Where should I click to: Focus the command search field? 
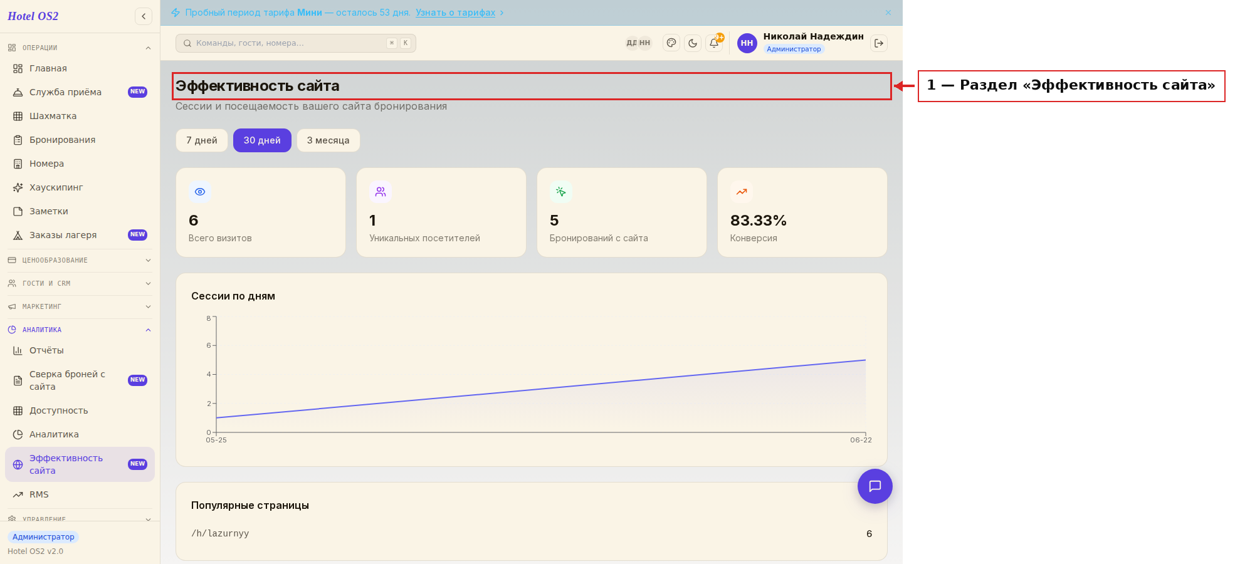coord(296,43)
